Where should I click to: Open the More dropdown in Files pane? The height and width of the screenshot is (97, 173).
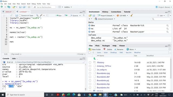point(131,49)
